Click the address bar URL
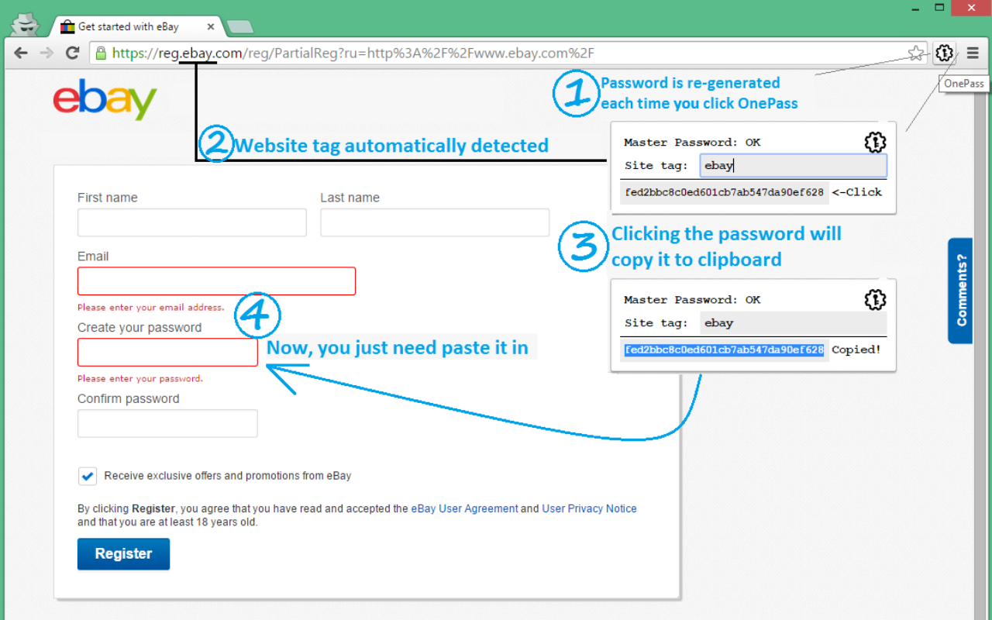 point(353,53)
